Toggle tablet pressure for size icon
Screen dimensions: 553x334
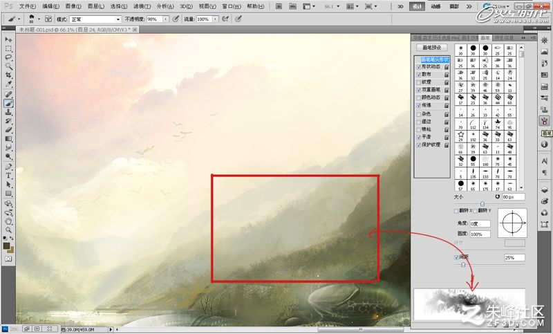(238, 19)
